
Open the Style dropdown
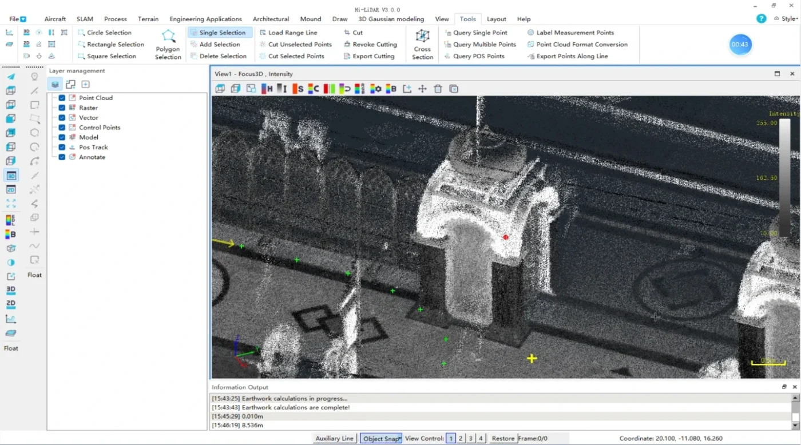pyautogui.click(x=786, y=18)
